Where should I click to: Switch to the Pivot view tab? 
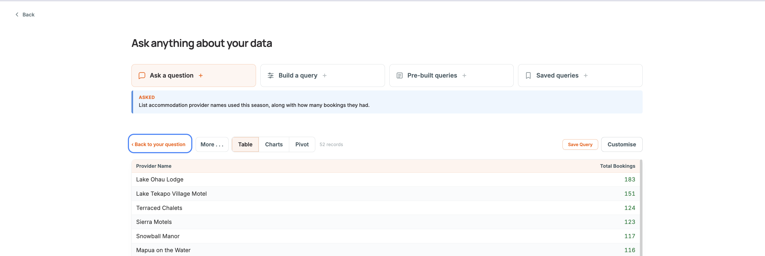[x=302, y=144]
